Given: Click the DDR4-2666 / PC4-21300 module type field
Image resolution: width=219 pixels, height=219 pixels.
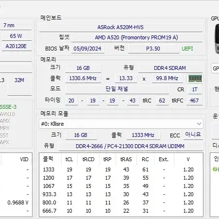Looking at the screenshot, I should tap(131, 146).
